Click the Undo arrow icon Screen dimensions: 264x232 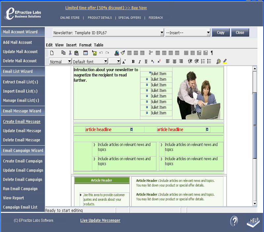click(x=101, y=53)
